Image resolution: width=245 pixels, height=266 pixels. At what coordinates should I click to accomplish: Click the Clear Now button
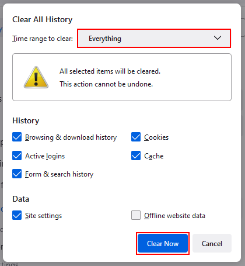163,243
